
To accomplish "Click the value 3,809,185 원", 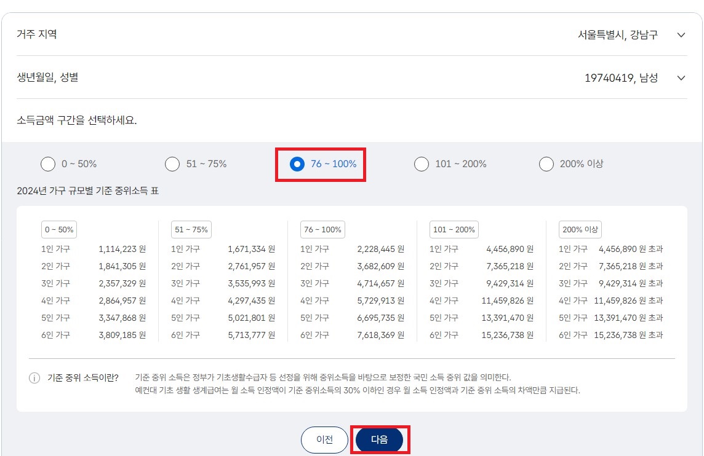I will 122,335.
